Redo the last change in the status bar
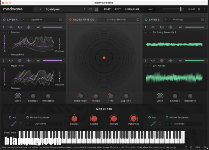 pyautogui.click(x=191, y=147)
